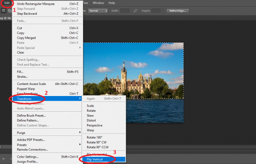Click the Height input field
This screenshot has height=164, width=256.
click(156, 11)
